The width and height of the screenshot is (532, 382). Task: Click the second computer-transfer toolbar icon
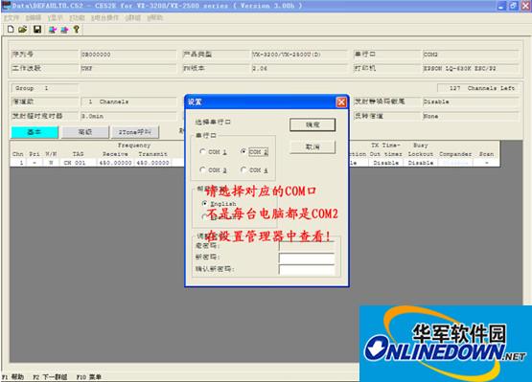[64, 30]
